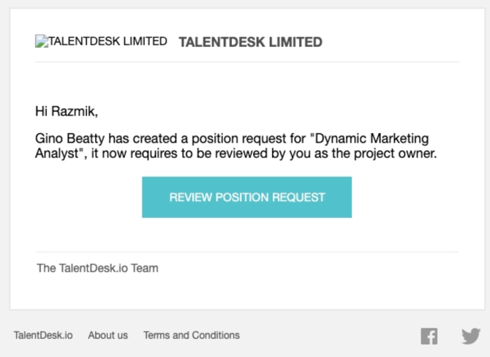This screenshot has width=490, height=357.
Task: Click "The TalentDesk.io Team" signature
Action: [97, 268]
